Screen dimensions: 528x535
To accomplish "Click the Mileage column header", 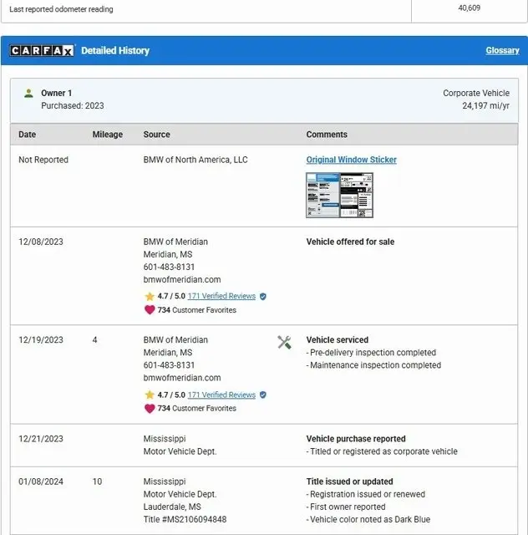I will tap(107, 135).
